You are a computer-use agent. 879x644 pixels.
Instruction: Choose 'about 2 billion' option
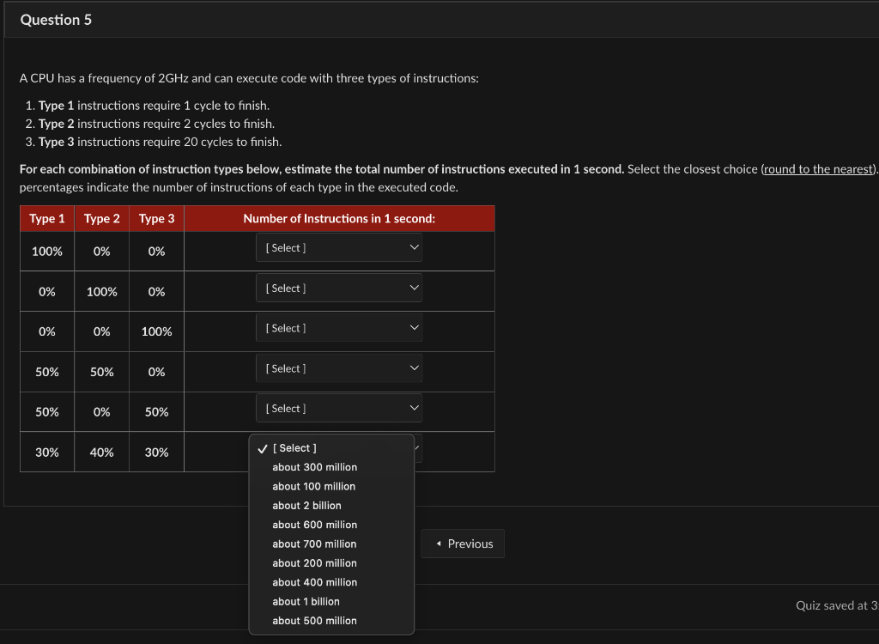point(331,506)
